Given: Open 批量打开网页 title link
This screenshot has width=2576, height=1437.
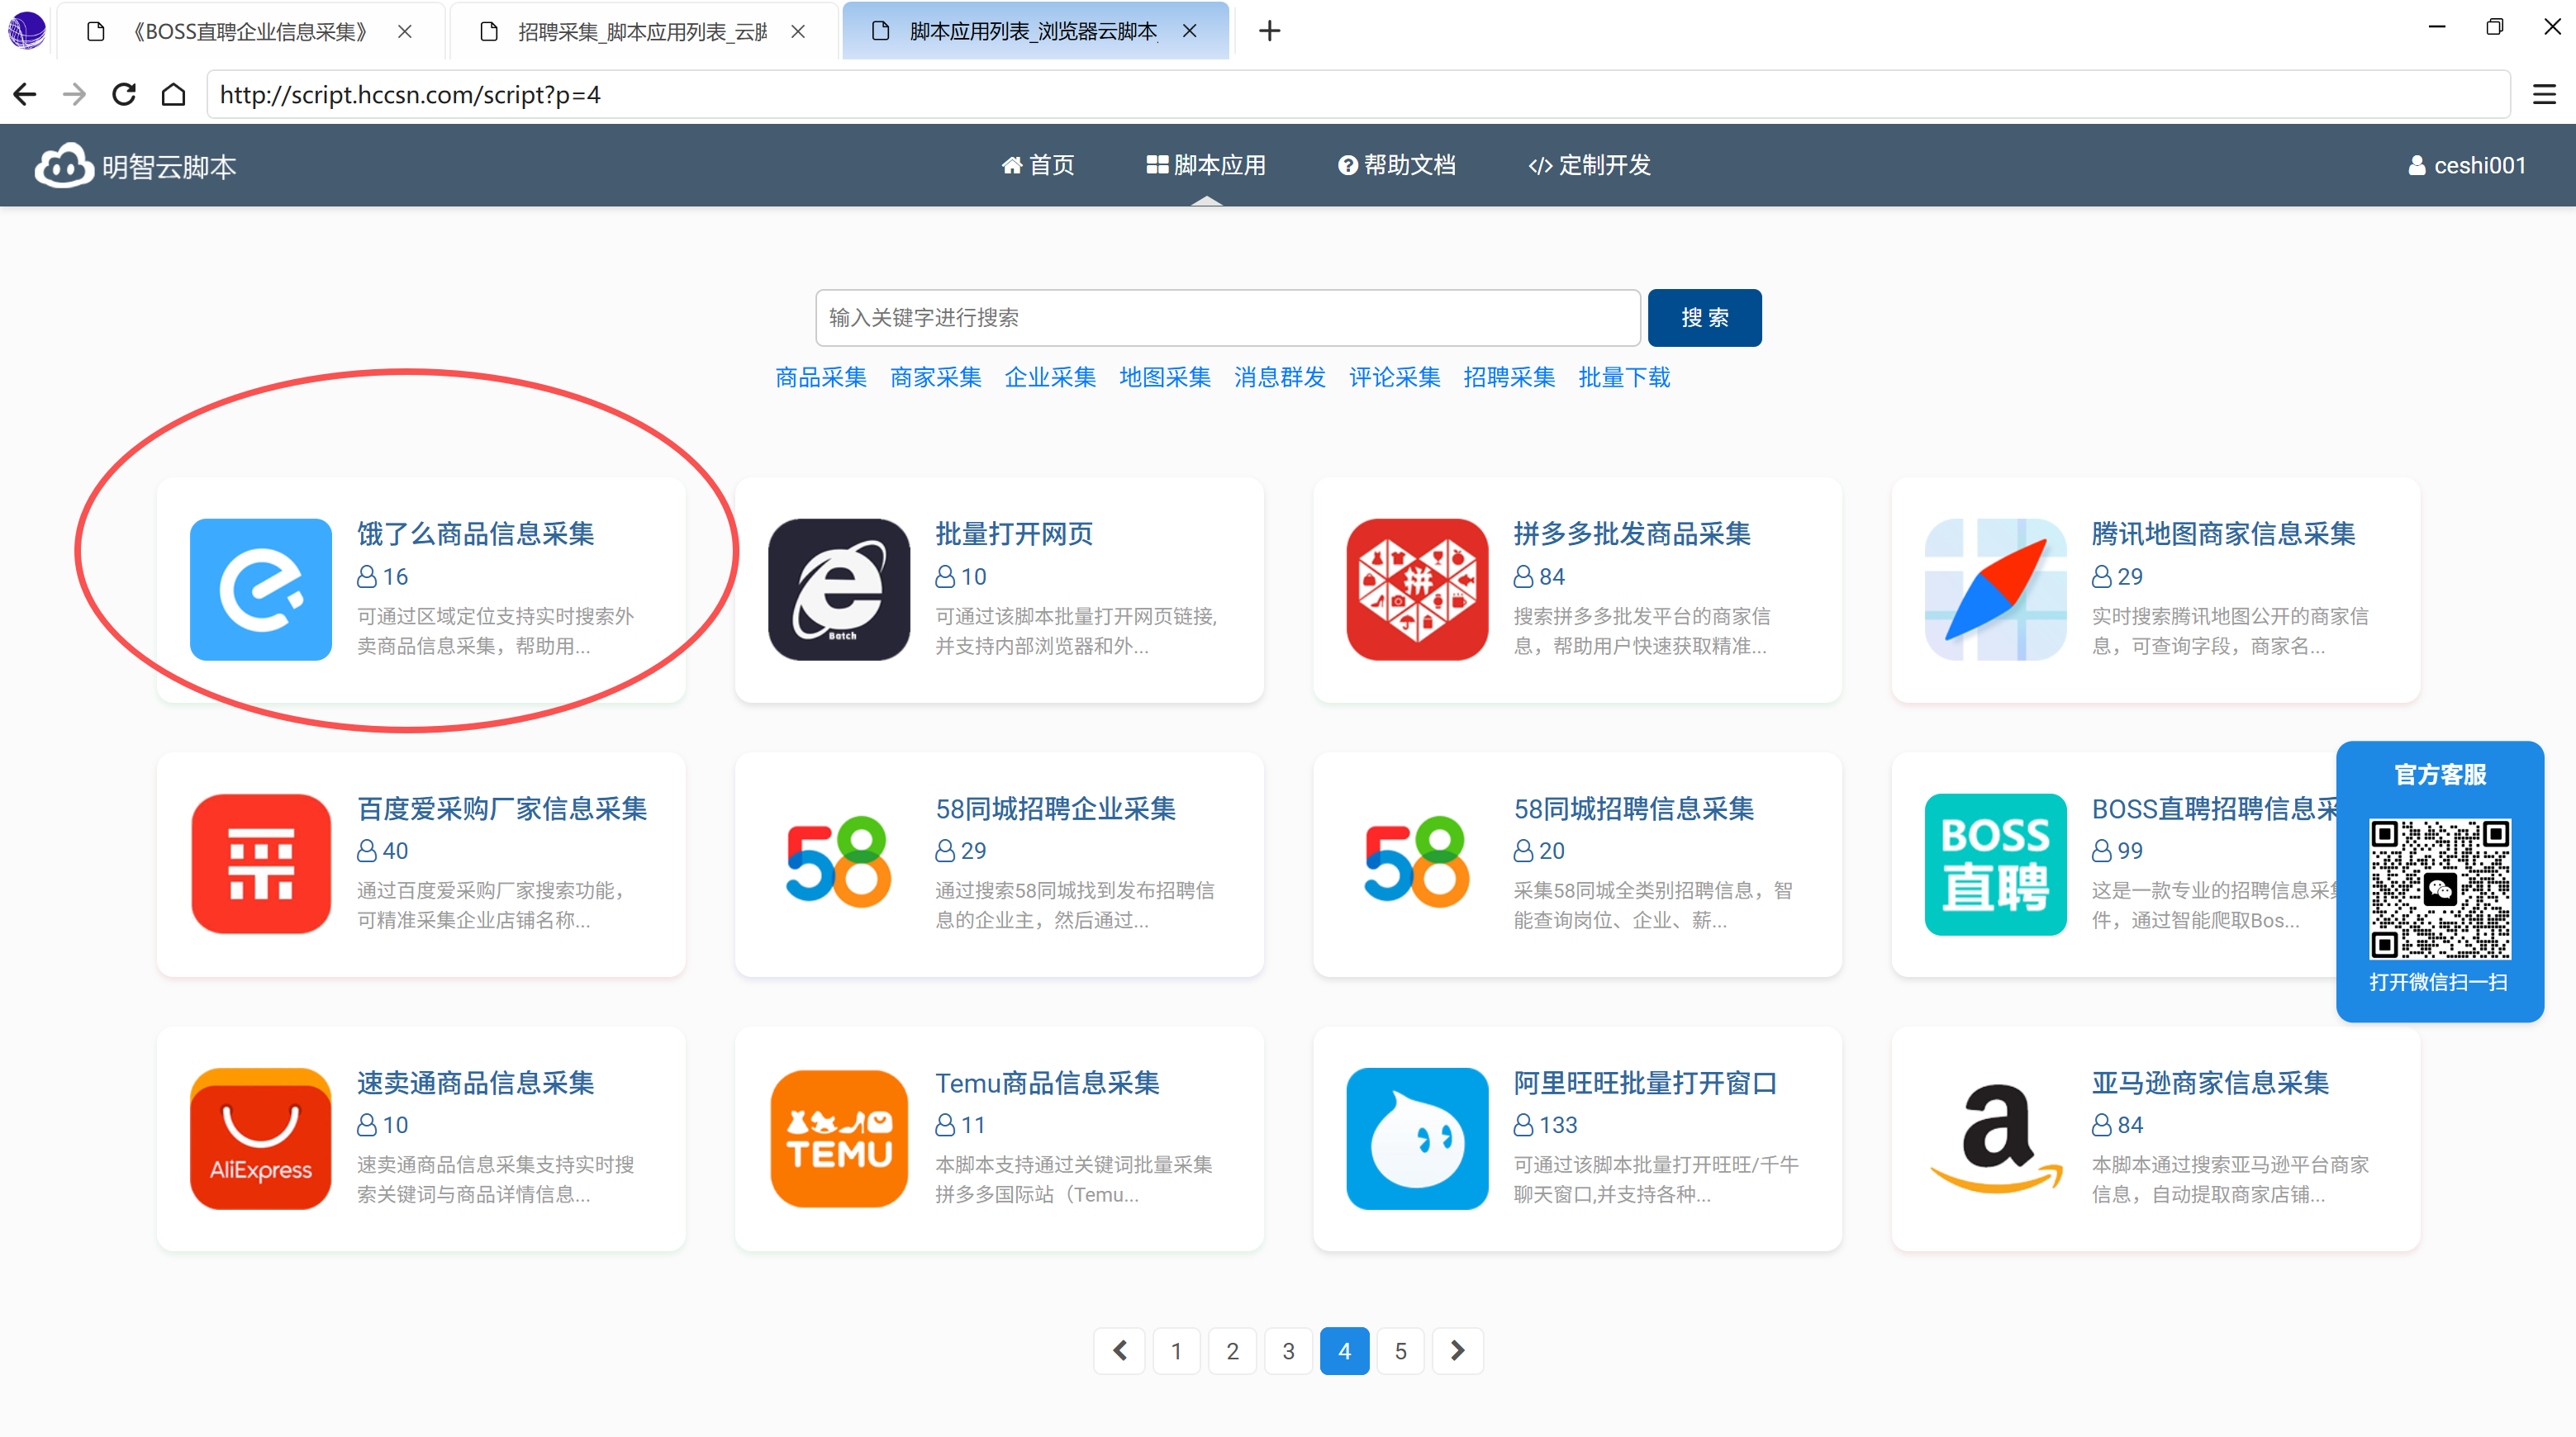Looking at the screenshot, I should (x=1014, y=534).
